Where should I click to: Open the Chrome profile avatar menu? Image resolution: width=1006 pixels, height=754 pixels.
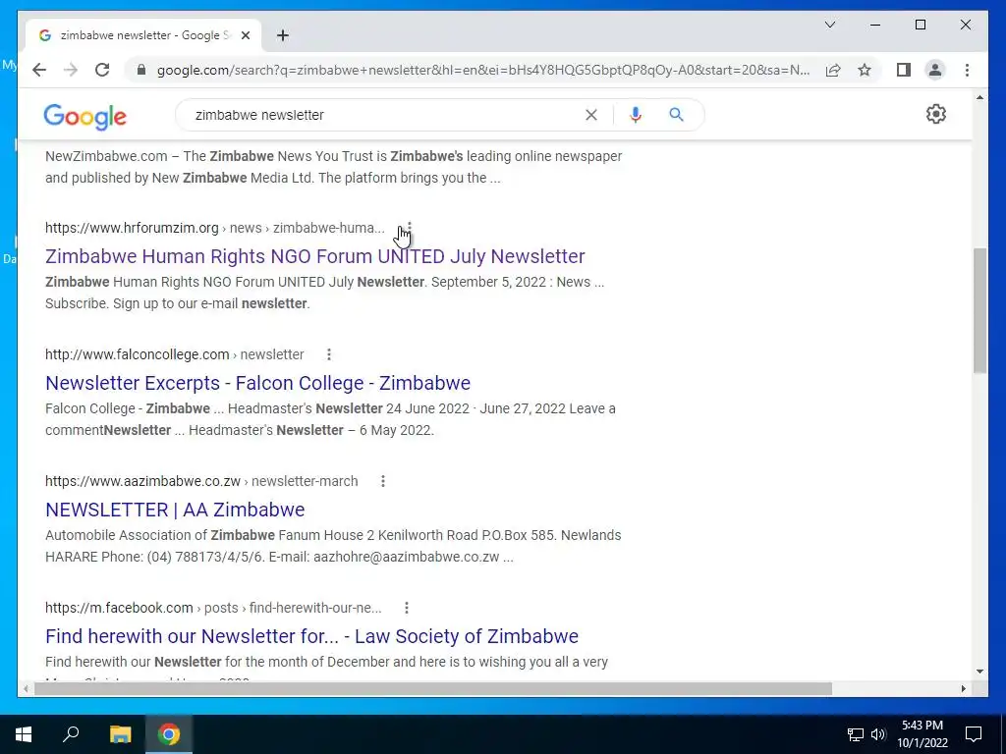tap(935, 70)
